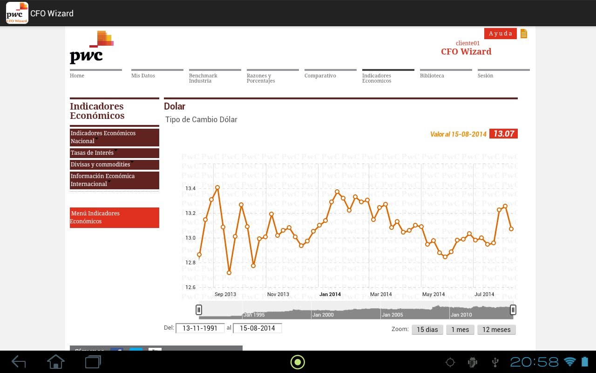
Task: Click the Jan 2014 axis label
Action: click(330, 294)
